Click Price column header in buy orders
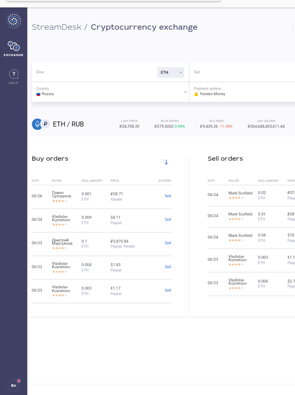 [x=115, y=181]
